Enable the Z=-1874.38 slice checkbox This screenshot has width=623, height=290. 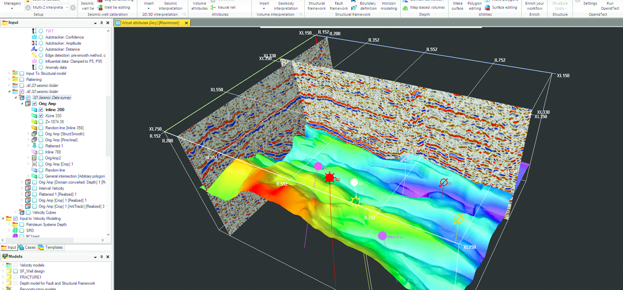41,122
